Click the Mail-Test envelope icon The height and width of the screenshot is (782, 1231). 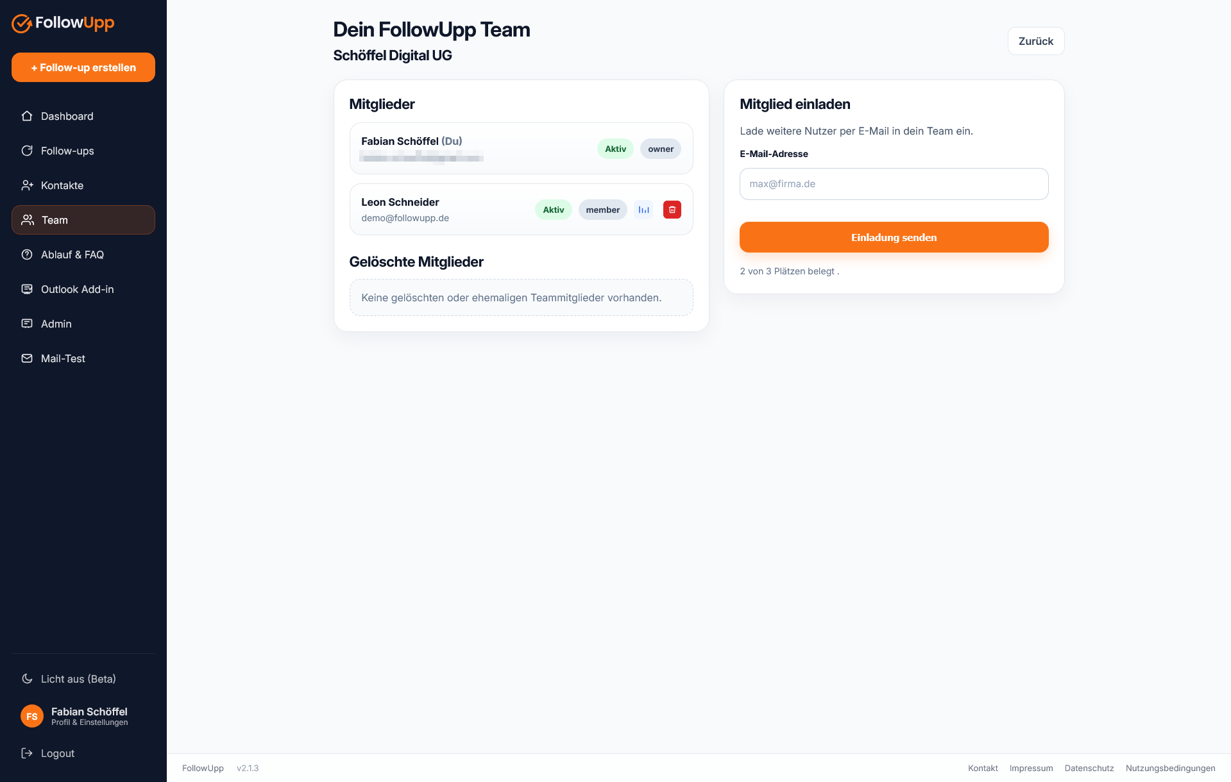[x=27, y=358]
